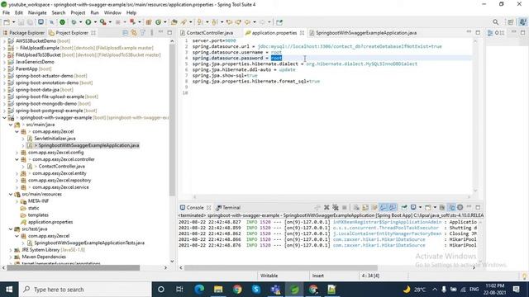Switch to the Terminal tab
The width and height of the screenshot is (529, 297).
[x=228, y=207]
